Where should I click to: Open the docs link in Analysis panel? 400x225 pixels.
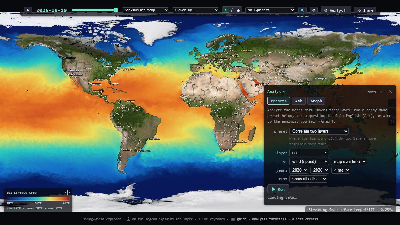(374, 92)
